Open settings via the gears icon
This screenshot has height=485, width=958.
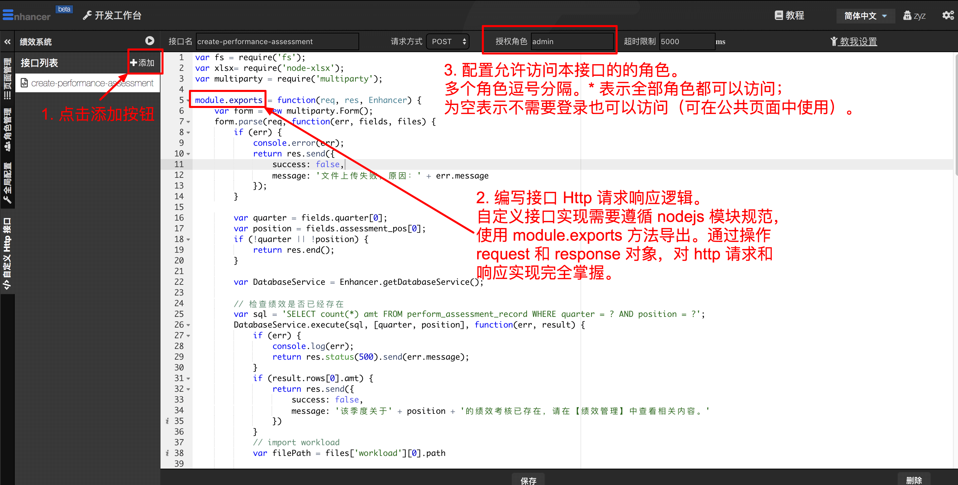948,15
